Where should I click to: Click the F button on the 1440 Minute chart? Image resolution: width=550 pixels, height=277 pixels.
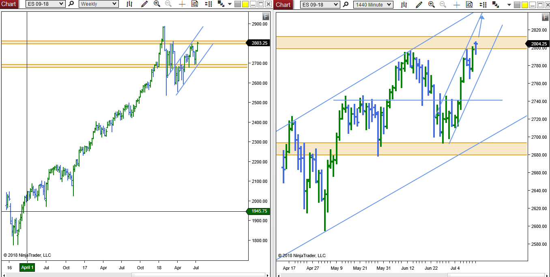[x=546, y=17]
